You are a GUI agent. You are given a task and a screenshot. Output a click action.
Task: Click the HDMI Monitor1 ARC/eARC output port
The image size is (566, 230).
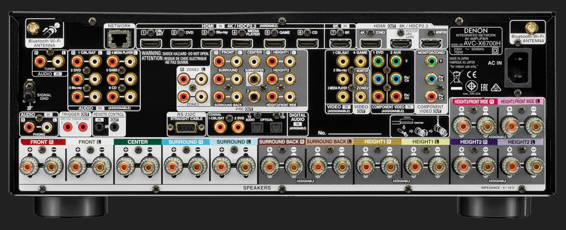398,43
